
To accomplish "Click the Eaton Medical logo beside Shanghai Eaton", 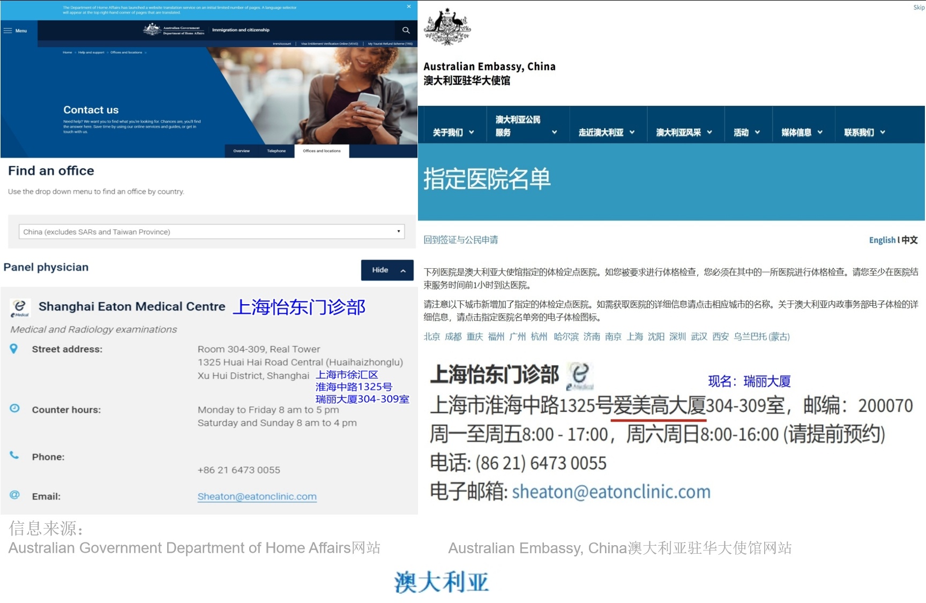I will tap(20, 308).
